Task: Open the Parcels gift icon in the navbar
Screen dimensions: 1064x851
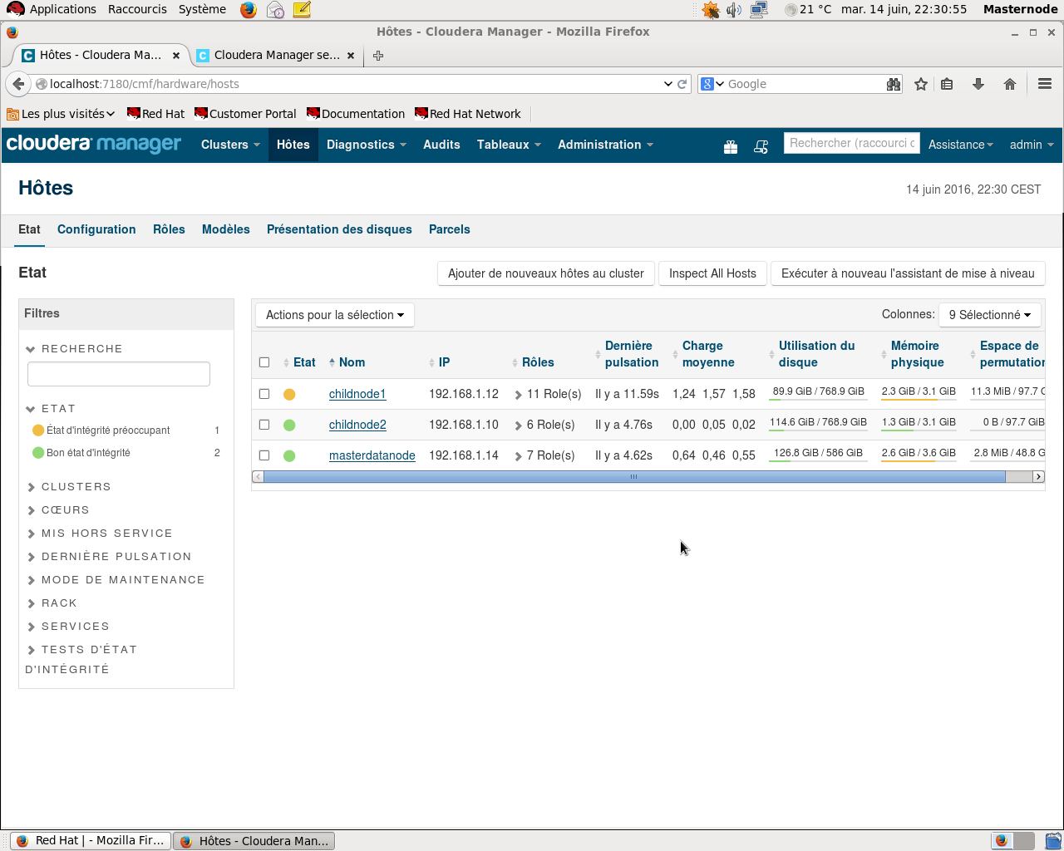Action: pyautogui.click(x=730, y=145)
